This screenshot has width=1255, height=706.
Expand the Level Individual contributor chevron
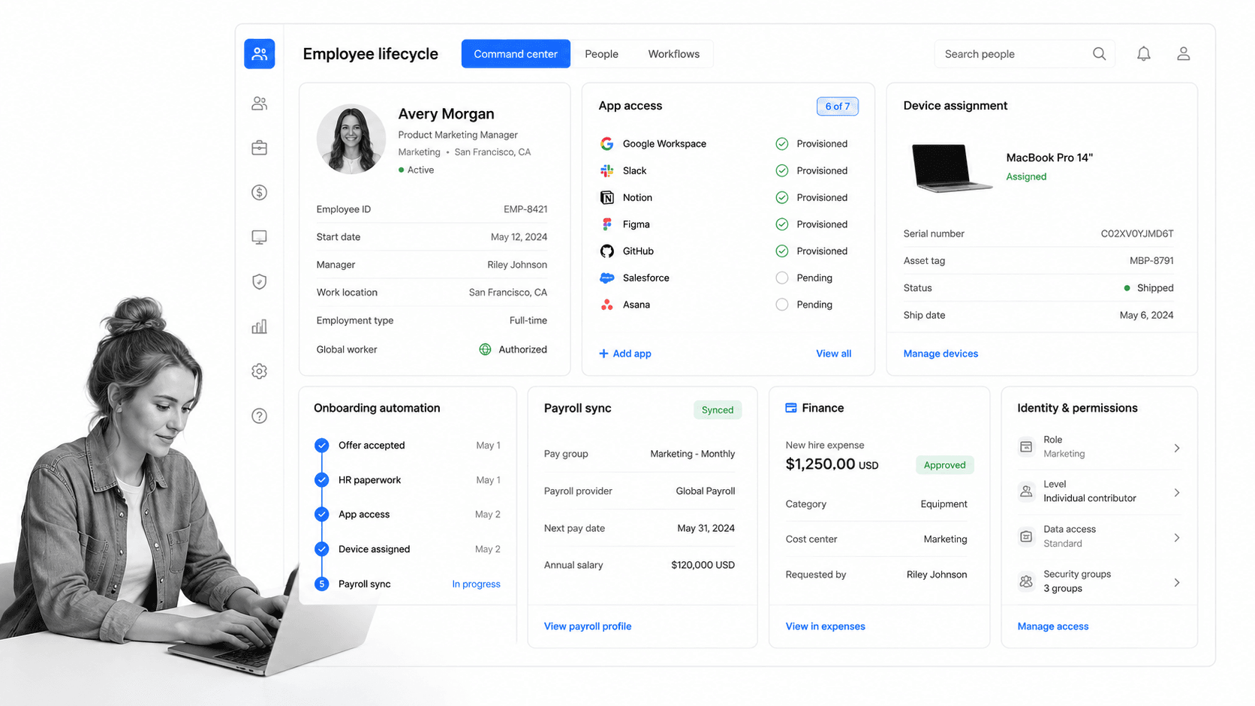1177,493
